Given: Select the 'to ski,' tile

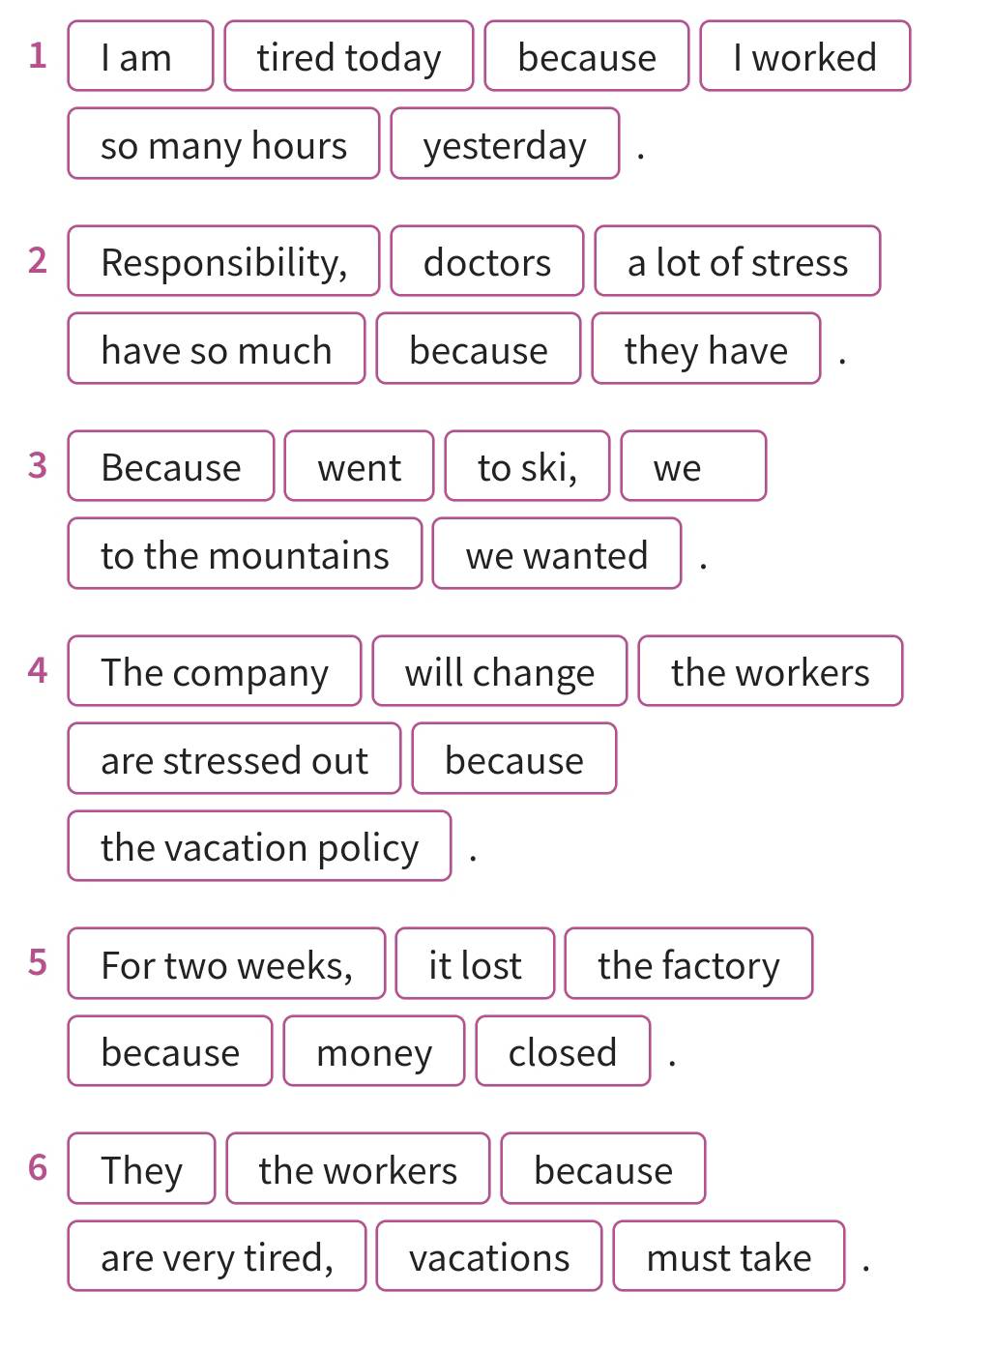Looking at the screenshot, I should click(x=527, y=466).
